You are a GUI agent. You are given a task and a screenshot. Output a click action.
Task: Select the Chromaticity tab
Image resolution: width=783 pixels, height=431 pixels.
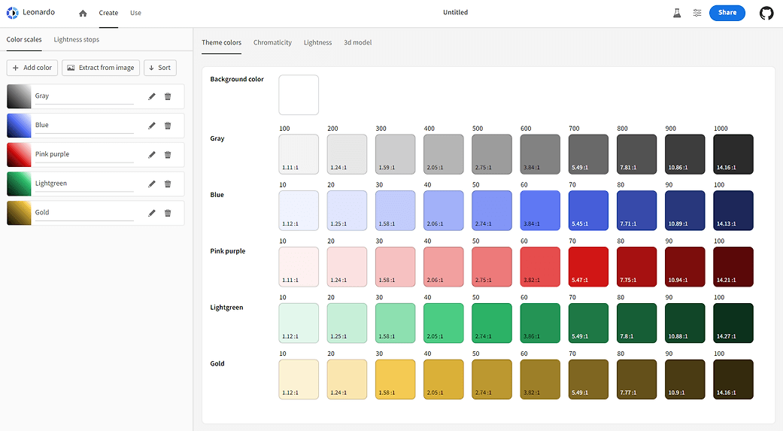tap(272, 43)
